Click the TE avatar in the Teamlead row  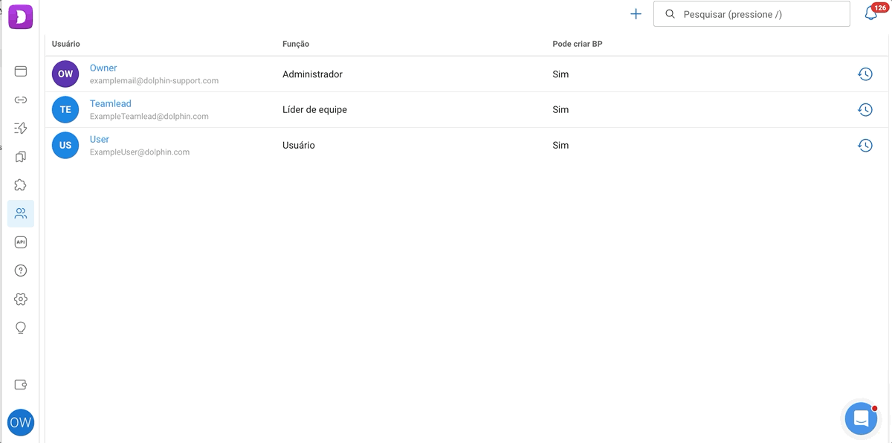(65, 110)
